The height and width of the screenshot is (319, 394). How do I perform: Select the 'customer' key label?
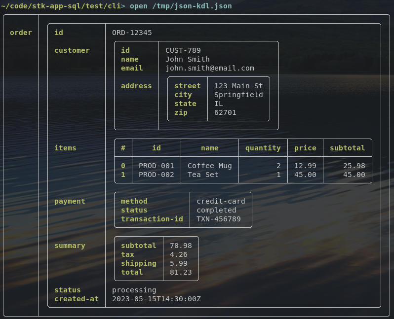tap(72, 50)
